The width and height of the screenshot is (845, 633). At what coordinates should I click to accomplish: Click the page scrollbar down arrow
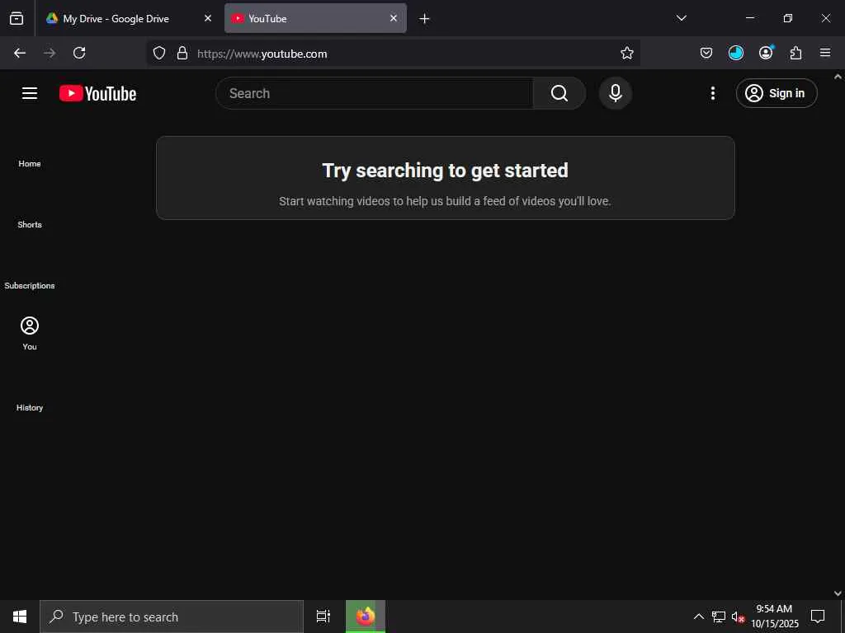click(838, 593)
